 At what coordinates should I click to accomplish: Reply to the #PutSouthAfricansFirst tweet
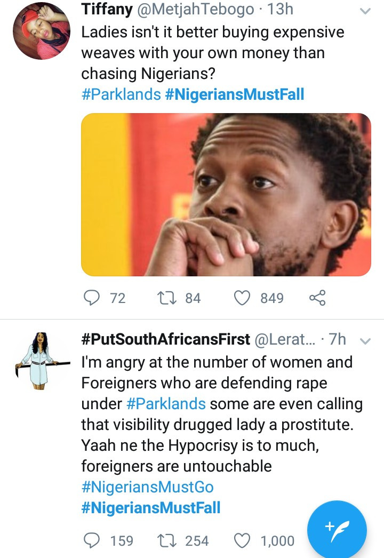click(x=93, y=540)
